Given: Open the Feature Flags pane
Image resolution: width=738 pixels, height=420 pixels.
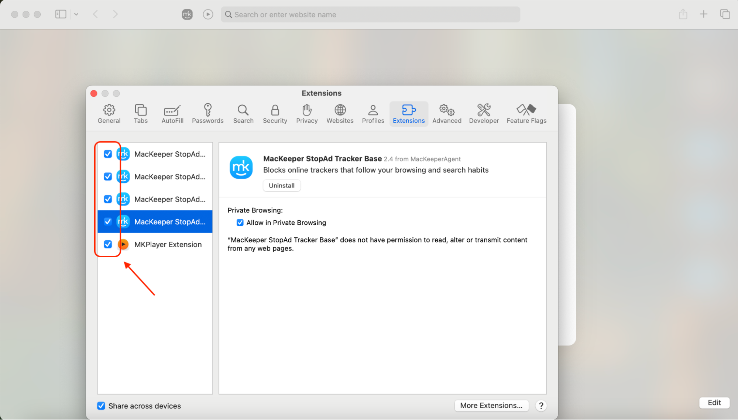Looking at the screenshot, I should 526,114.
